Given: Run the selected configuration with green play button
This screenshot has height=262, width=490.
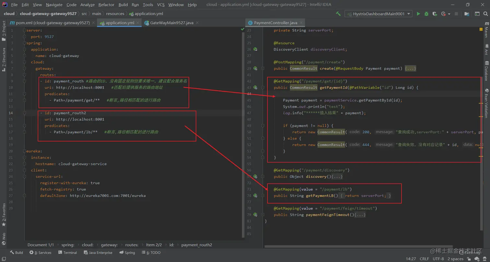Looking at the screenshot, I should coord(418,14).
